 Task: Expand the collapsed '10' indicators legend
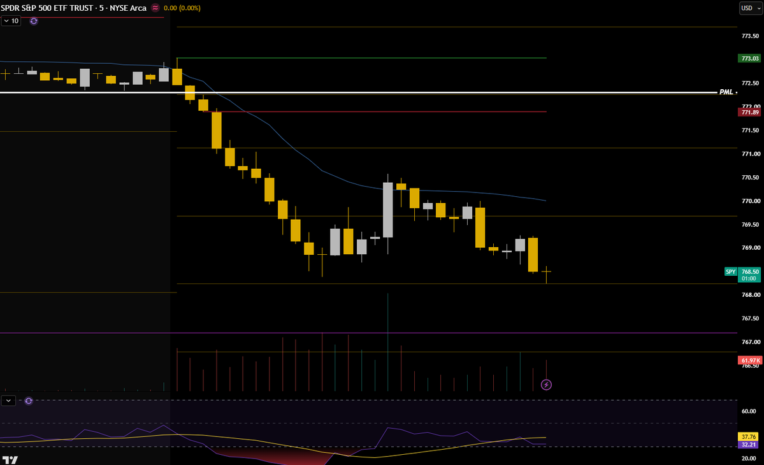[11, 21]
